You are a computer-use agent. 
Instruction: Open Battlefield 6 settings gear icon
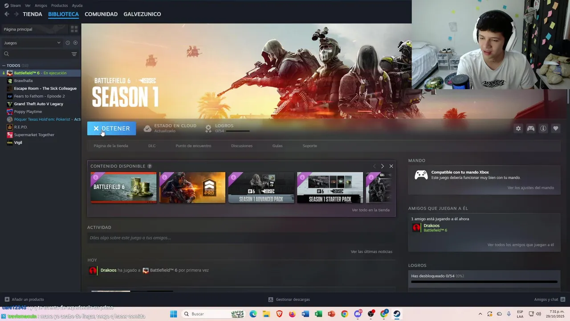[x=518, y=128]
